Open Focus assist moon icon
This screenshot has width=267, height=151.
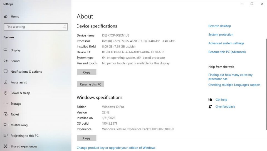pos(6,82)
